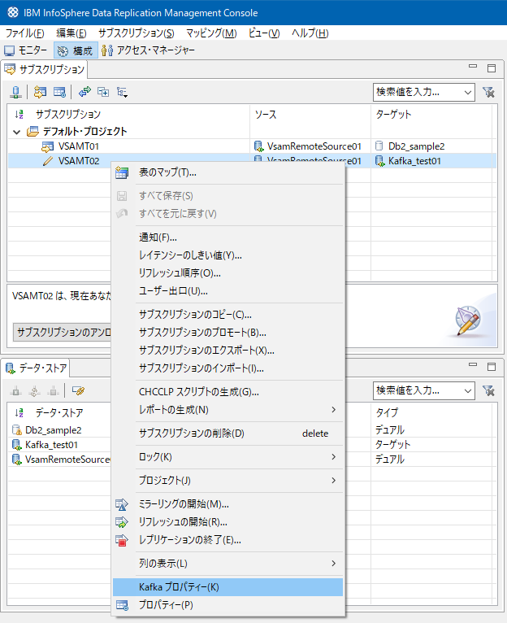Click the second datastore disconnect icon
This screenshot has width=507, height=623.
[35, 391]
